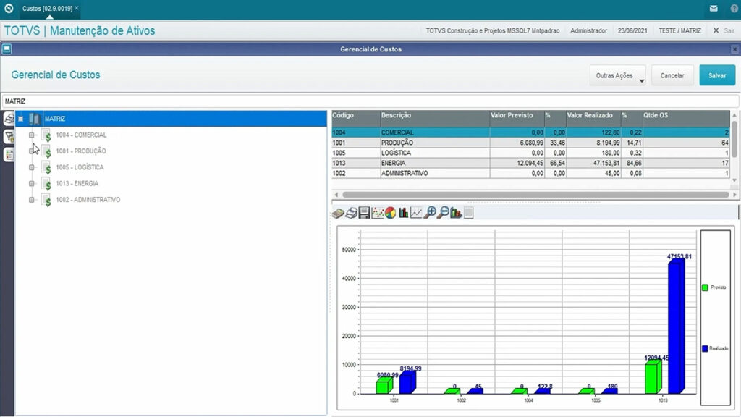Click the Salvar button
Screen dimensions: 741x417
point(717,75)
